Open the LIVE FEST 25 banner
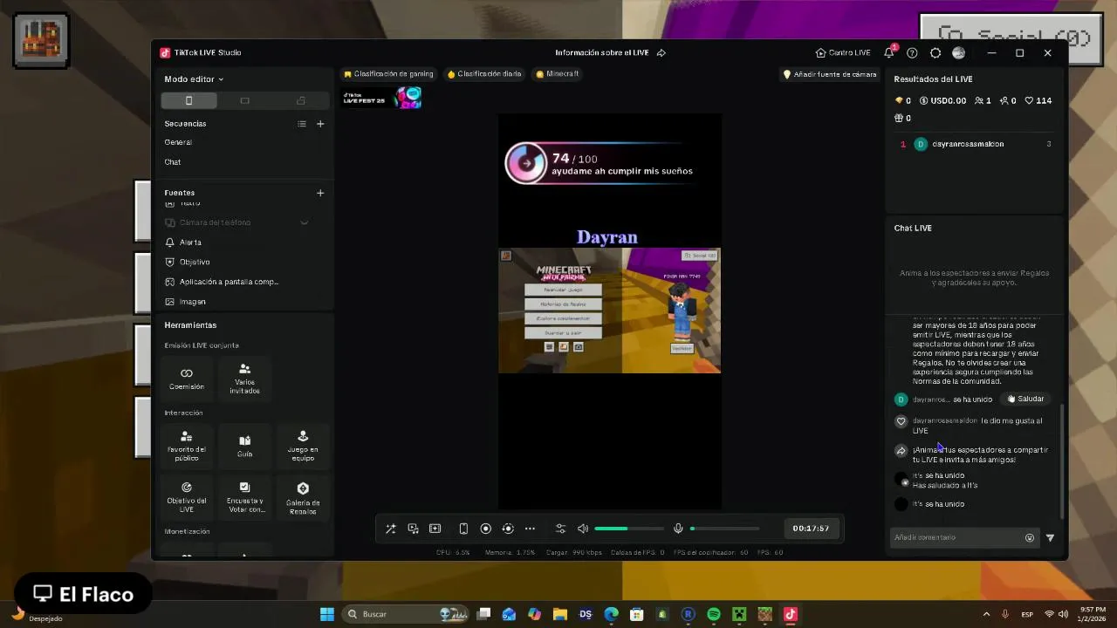 click(x=381, y=98)
